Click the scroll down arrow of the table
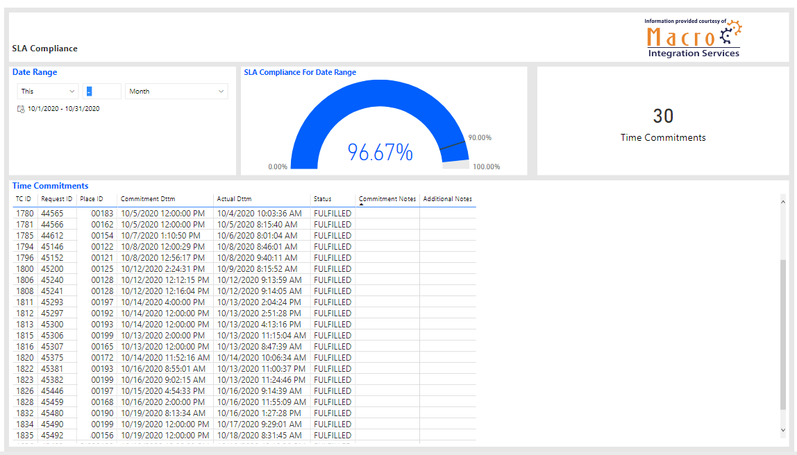Viewport: 797px width, 455px height. pyautogui.click(x=783, y=430)
